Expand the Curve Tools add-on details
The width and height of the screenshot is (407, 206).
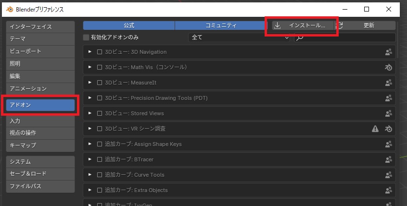90,175
